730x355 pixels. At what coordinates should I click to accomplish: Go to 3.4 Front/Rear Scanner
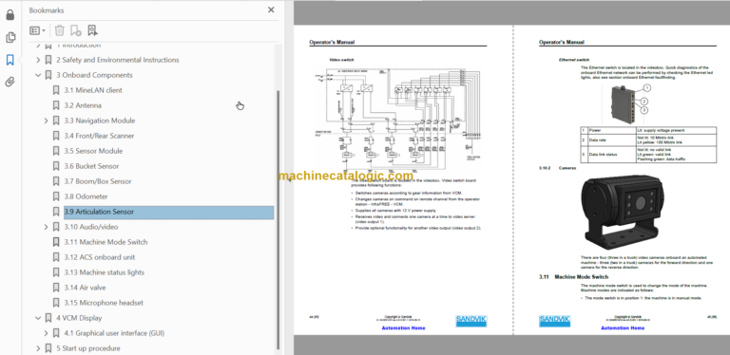pyautogui.click(x=99, y=136)
